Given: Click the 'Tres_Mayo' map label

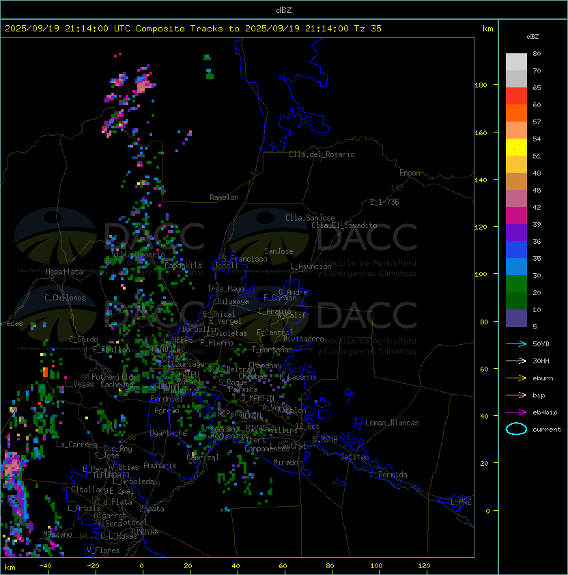Looking at the screenshot, I should (225, 289).
